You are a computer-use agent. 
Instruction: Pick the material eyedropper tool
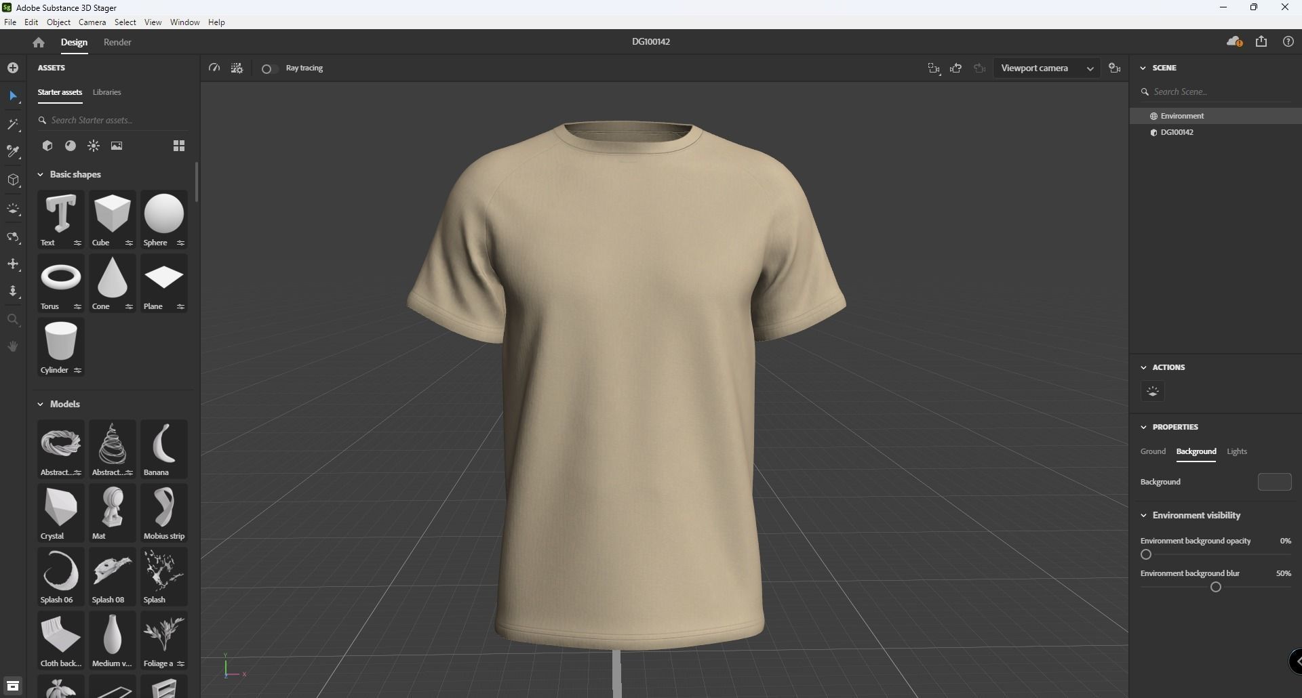tap(13, 152)
